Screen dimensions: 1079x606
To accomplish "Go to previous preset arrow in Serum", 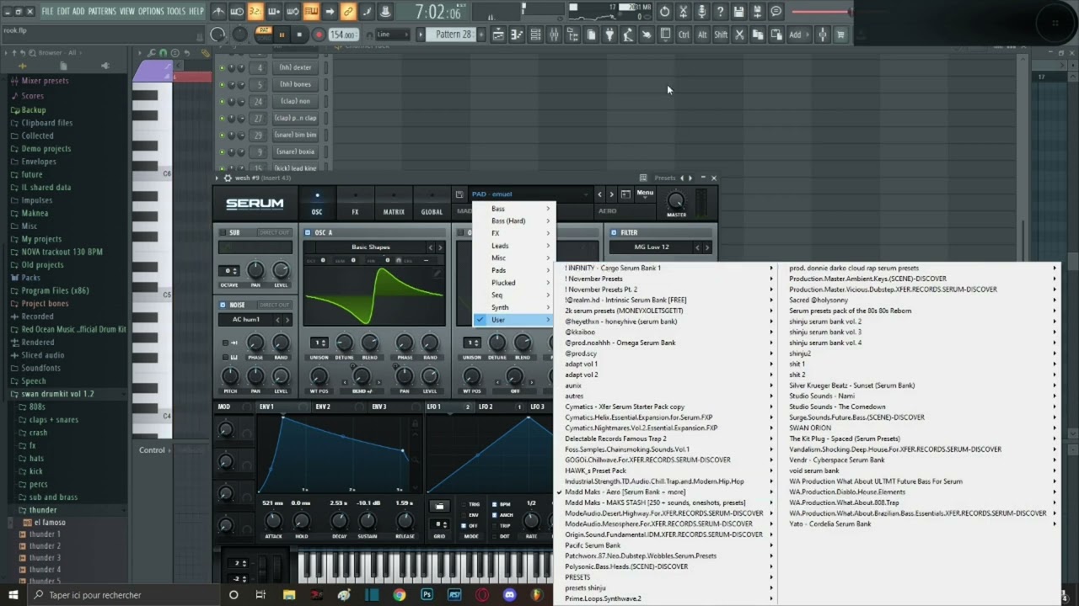I will pyautogui.click(x=600, y=194).
